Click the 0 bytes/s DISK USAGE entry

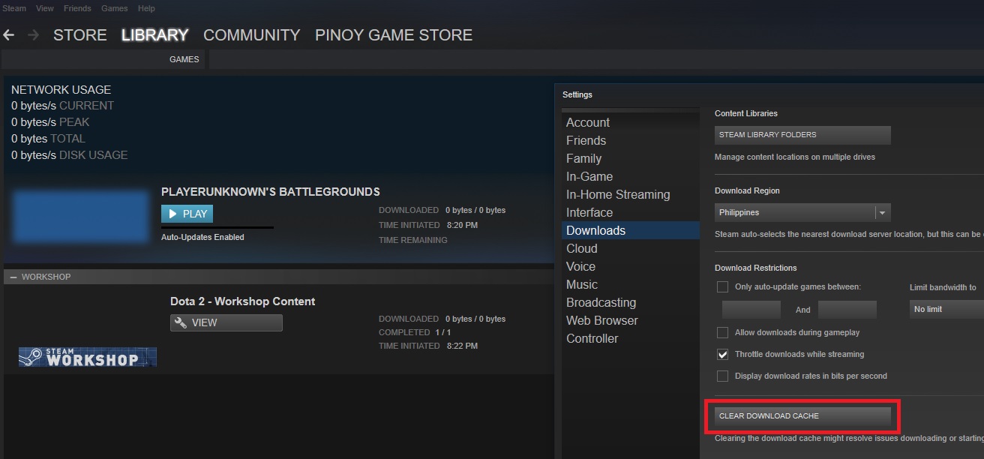69,155
